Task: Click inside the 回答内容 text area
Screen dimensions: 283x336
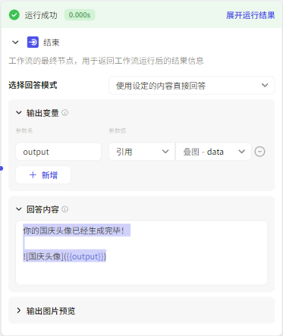Action: (141, 253)
